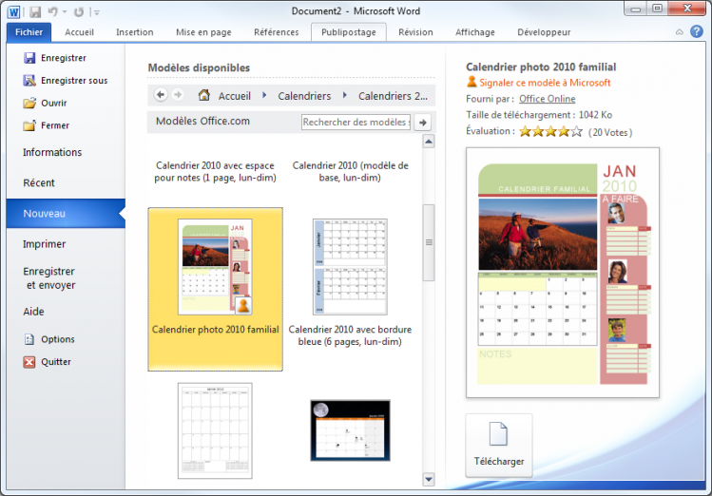Image resolution: width=712 pixels, height=496 pixels.
Task: Collapse the ribbon with the caret icon
Action: pyautogui.click(x=680, y=32)
